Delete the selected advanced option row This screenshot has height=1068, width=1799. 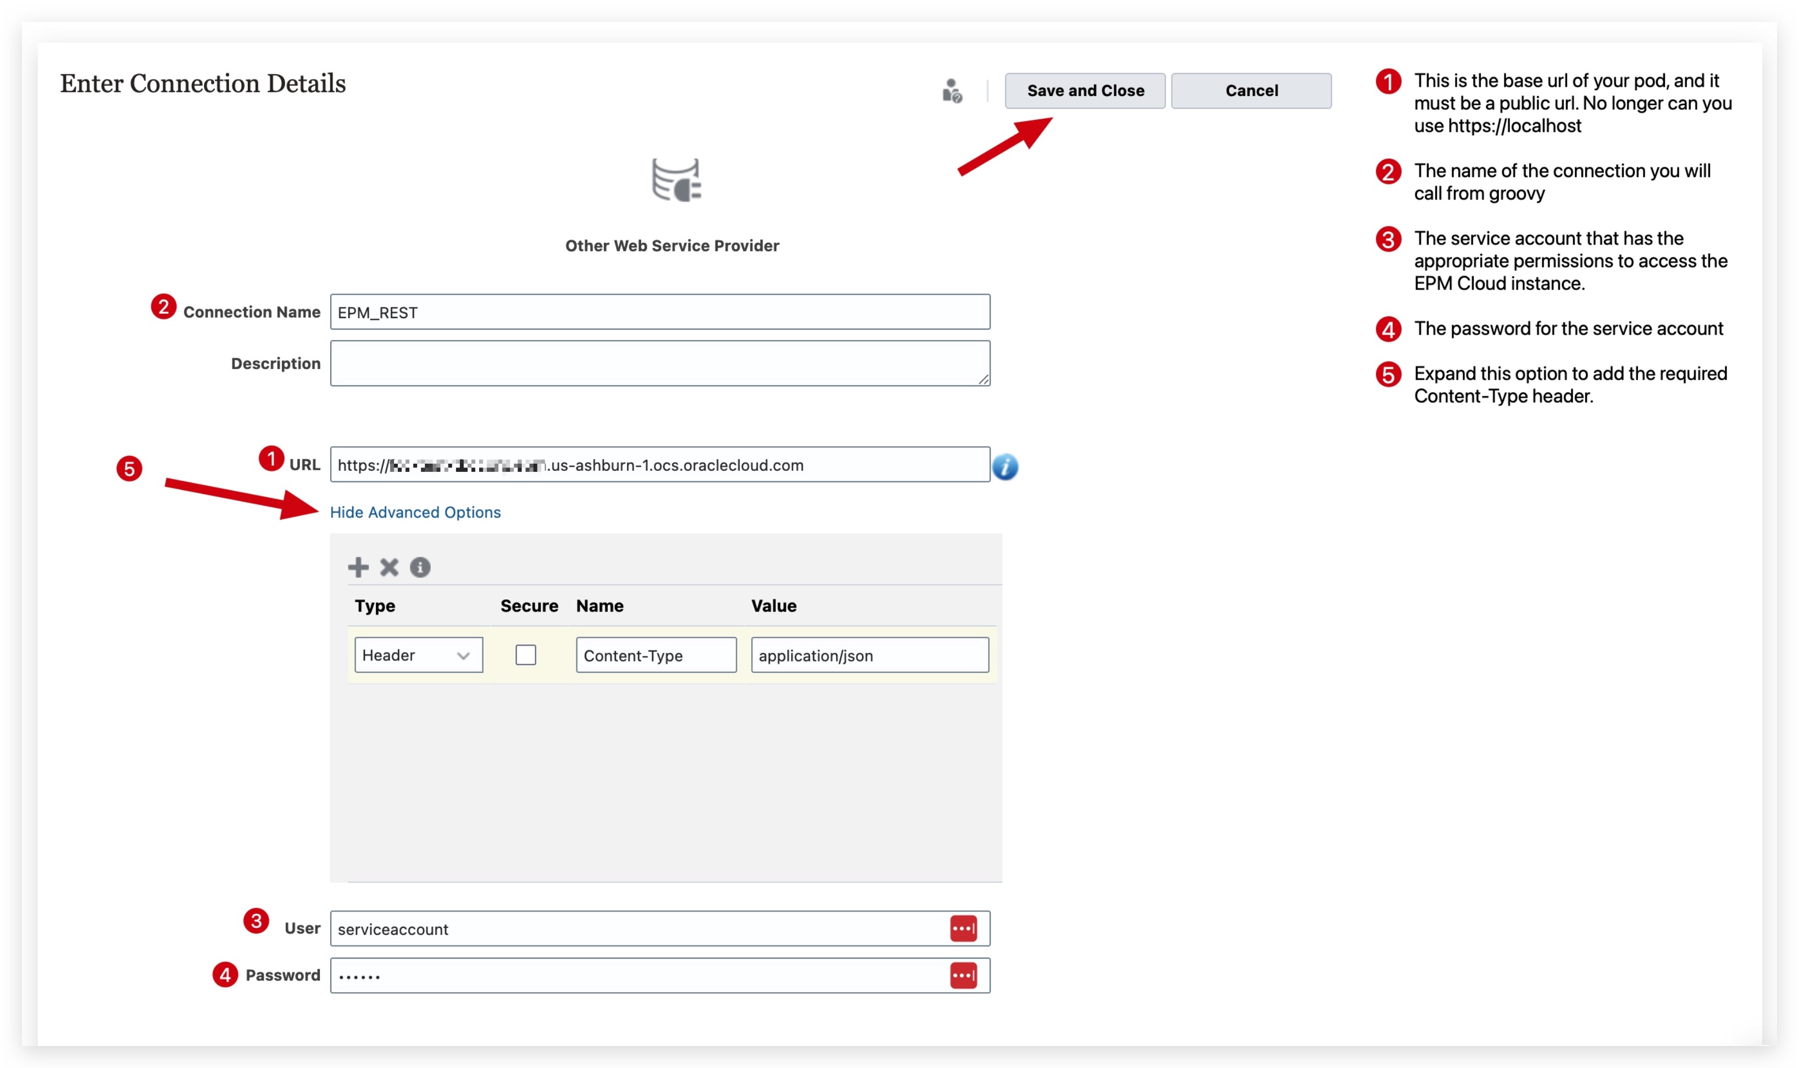coord(389,567)
